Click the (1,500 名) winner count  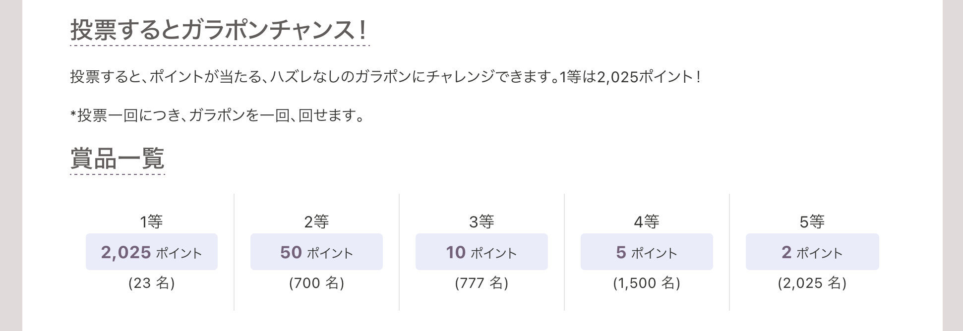pos(647,283)
